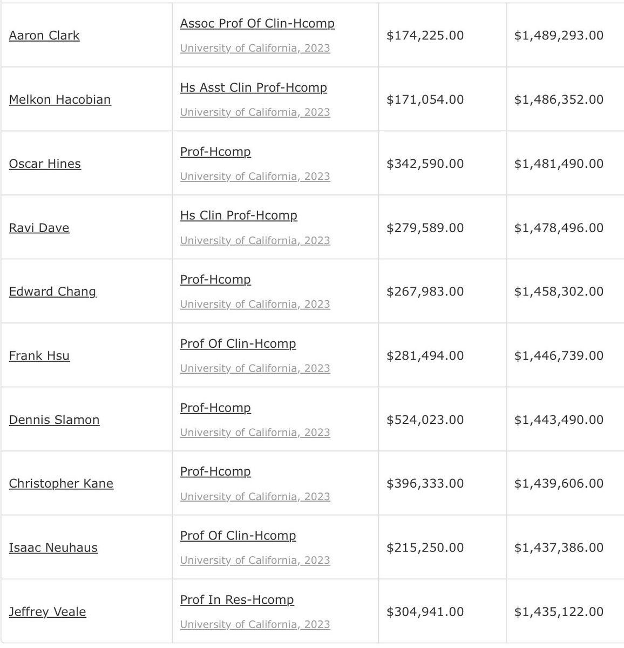Click University of California, 2023 under Aaron Clark
The width and height of the screenshot is (624, 648).
[255, 48]
